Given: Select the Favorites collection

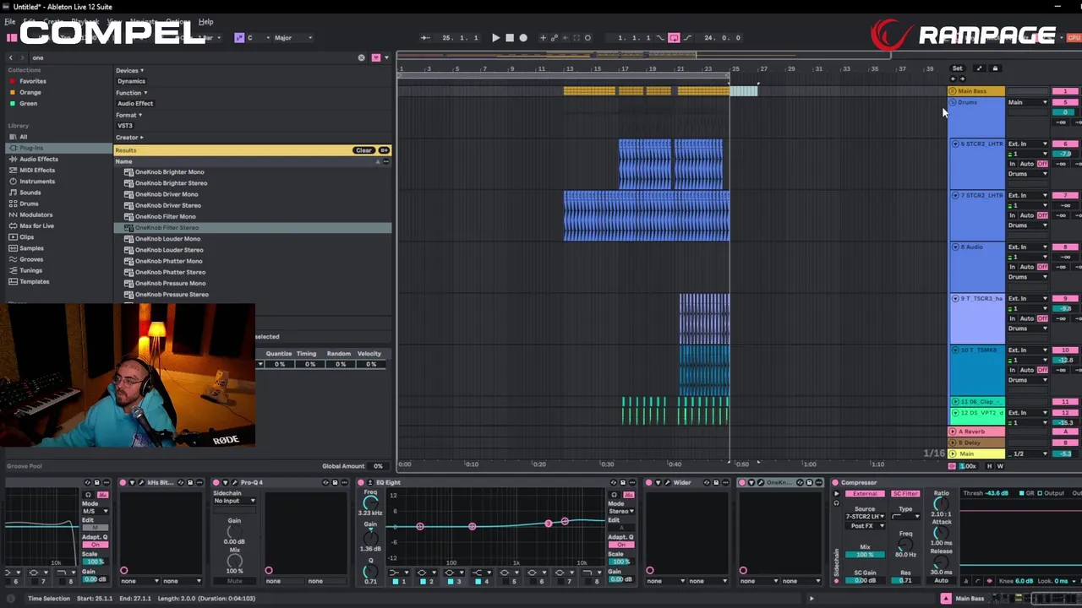Looking at the screenshot, I should tap(33, 81).
